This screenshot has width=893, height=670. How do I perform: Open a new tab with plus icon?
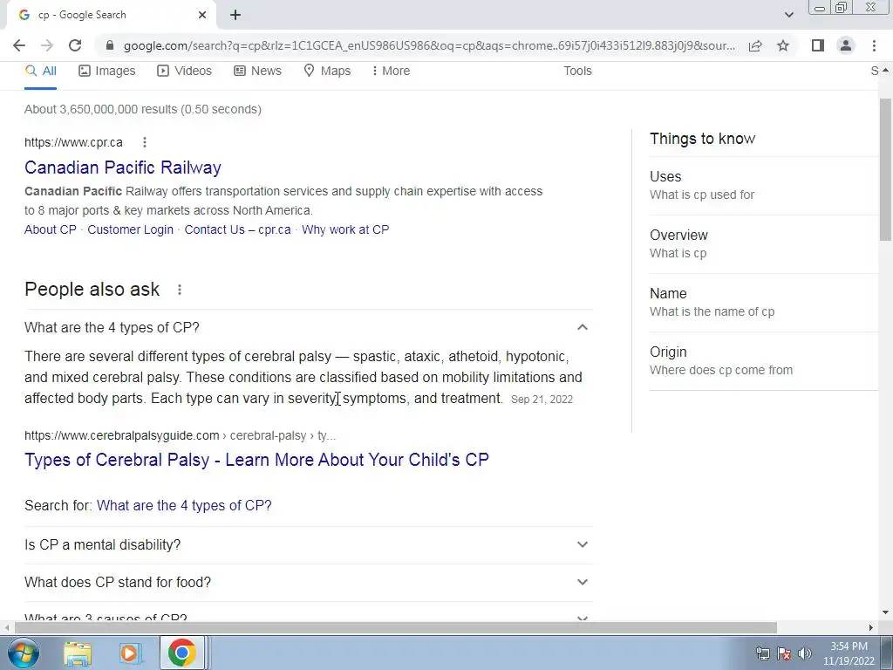pyautogui.click(x=235, y=15)
